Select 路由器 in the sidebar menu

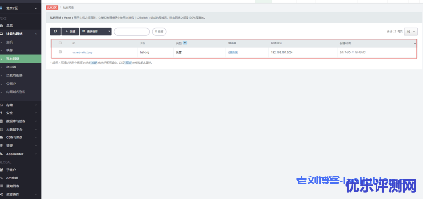[x=11, y=67]
